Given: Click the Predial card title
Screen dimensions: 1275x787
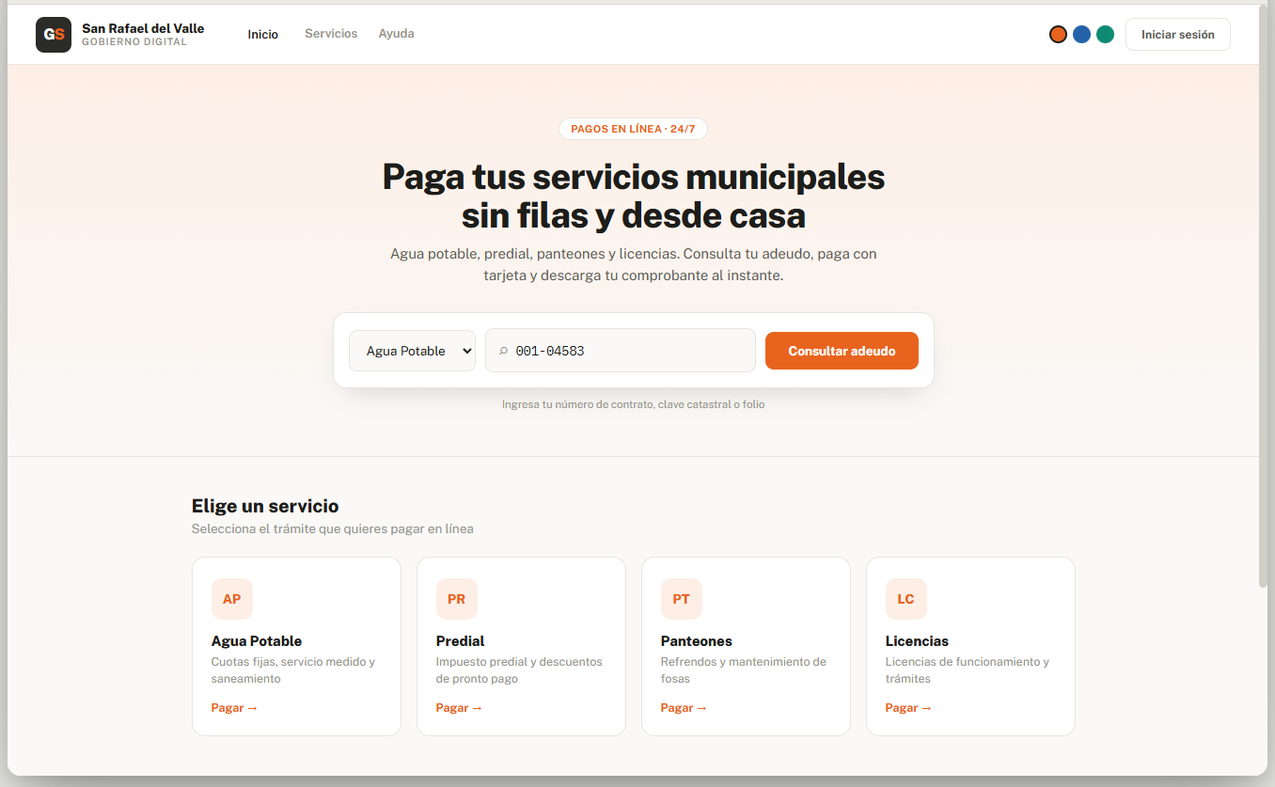Looking at the screenshot, I should point(461,641).
